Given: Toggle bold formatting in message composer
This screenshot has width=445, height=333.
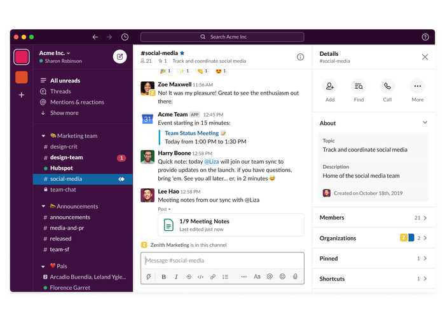Looking at the screenshot, I should 163,277.
